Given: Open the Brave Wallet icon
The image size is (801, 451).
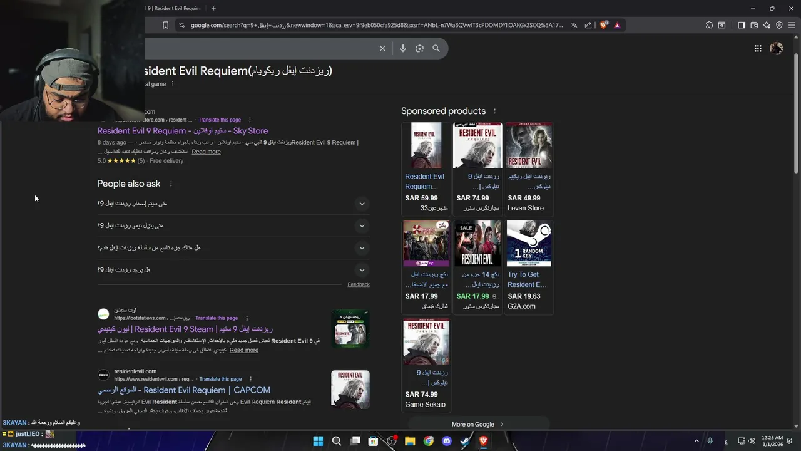Looking at the screenshot, I should point(754,25).
